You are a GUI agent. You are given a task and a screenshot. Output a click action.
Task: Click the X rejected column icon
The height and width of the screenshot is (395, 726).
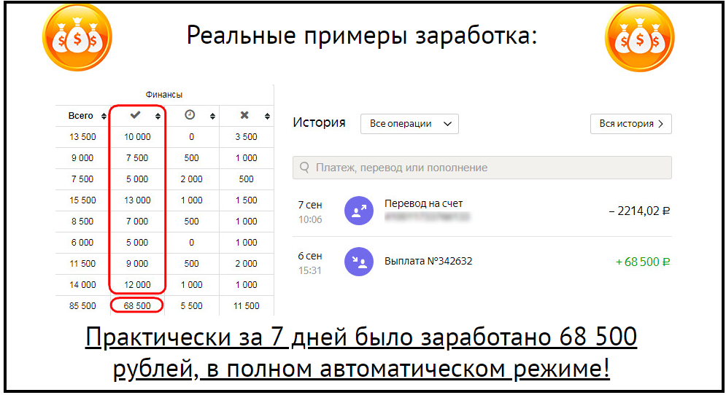coord(244,115)
